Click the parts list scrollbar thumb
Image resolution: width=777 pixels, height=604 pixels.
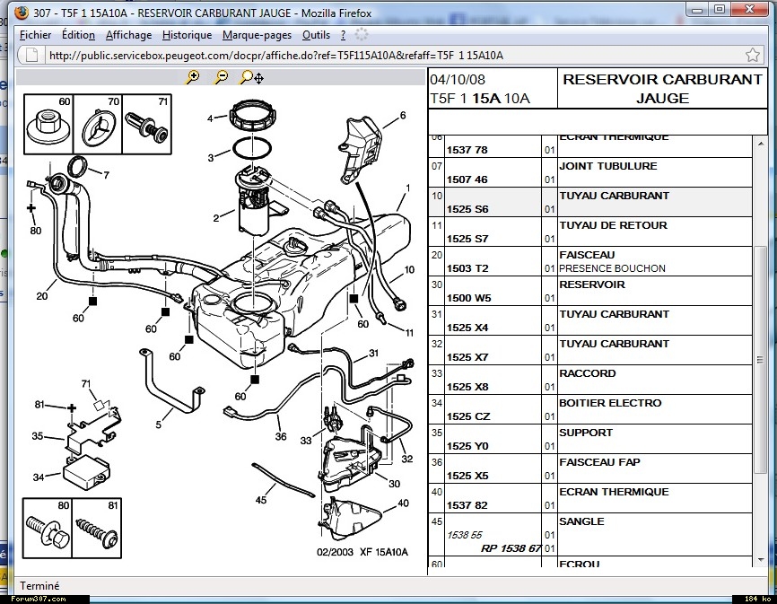(761, 360)
